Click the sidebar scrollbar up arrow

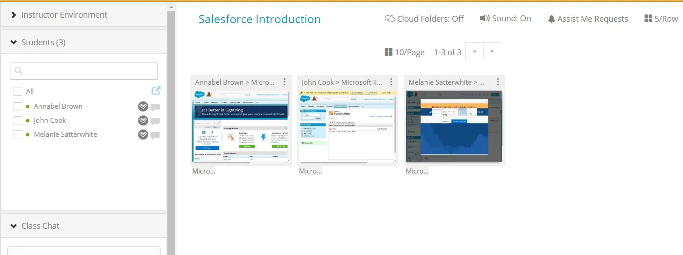point(171,7)
